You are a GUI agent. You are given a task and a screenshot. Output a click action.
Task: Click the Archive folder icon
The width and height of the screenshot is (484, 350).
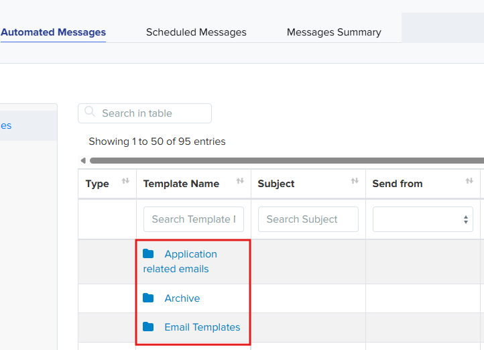tap(148, 298)
